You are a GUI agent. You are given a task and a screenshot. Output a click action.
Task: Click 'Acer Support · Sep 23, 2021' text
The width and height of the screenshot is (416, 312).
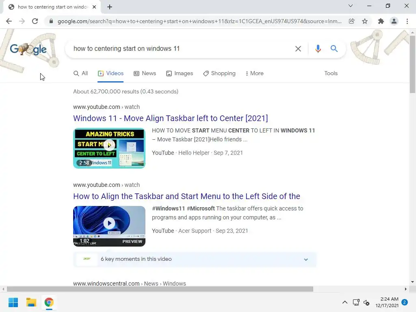[x=213, y=231]
